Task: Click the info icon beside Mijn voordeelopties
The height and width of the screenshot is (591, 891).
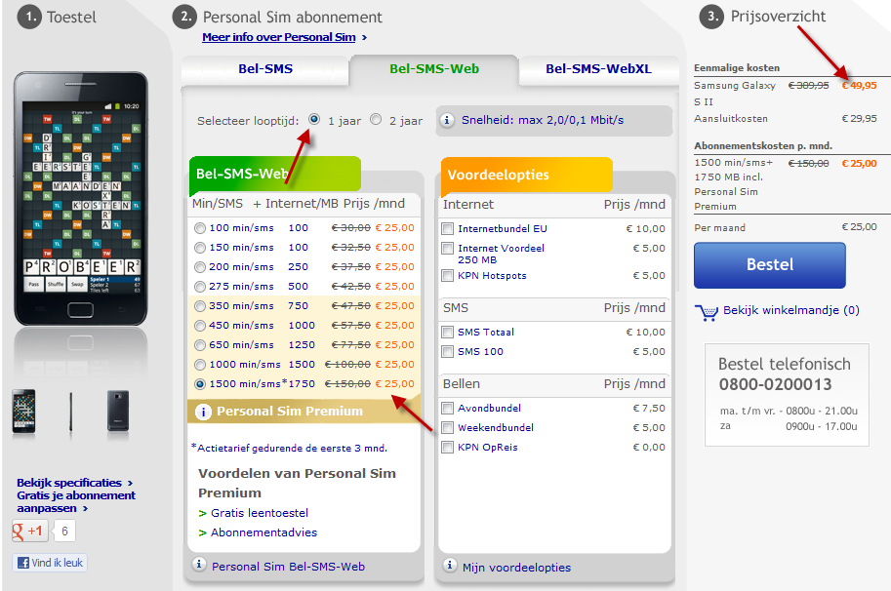Action: coord(450,565)
